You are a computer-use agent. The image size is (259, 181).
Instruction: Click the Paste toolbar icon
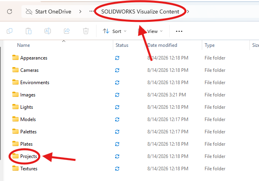tap(29, 31)
